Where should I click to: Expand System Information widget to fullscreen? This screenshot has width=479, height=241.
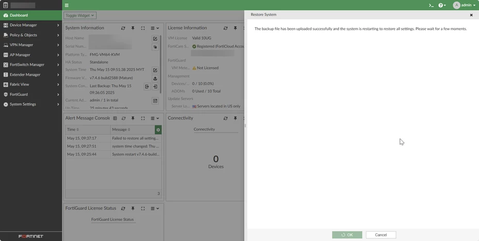coord(142,28)
